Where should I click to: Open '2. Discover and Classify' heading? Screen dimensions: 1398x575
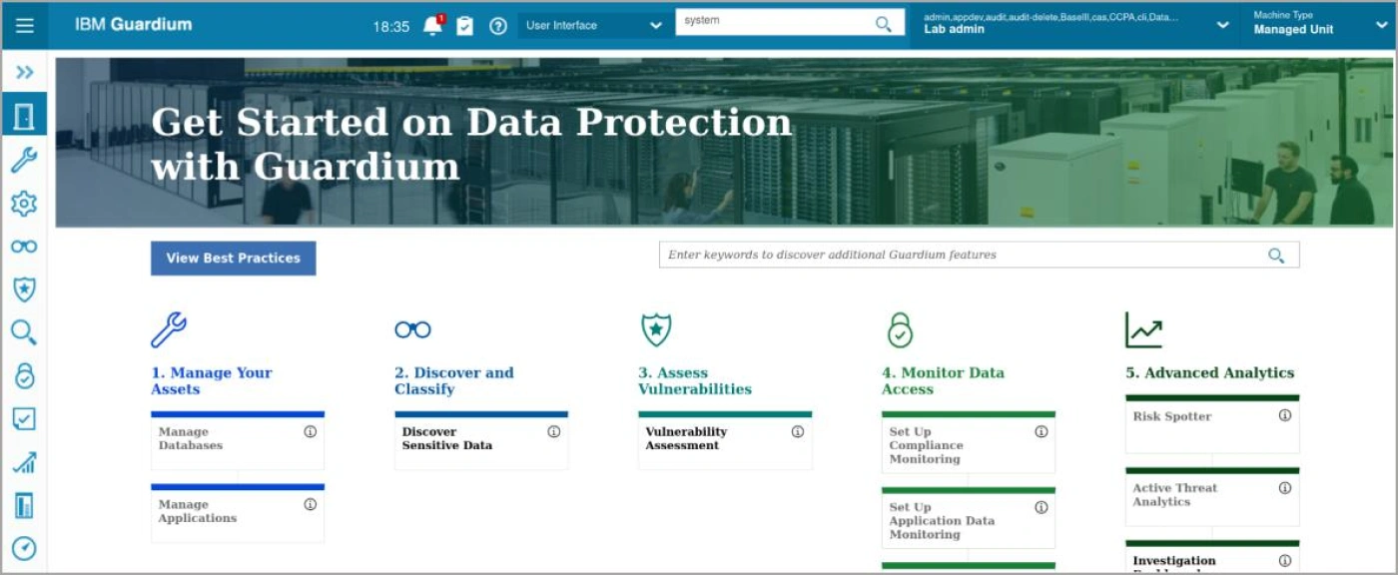click(x=454, y=380)
